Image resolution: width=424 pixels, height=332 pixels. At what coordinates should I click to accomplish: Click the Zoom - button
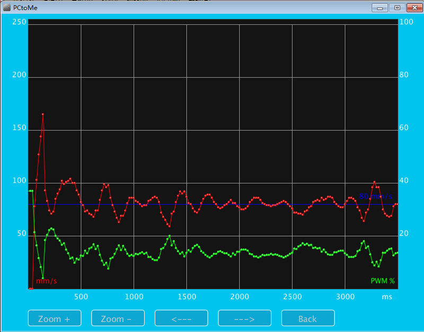click(x=118, y=318)
